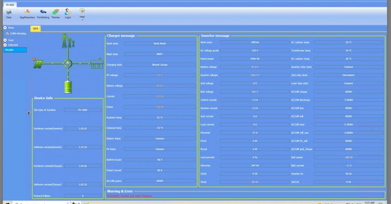Open the Themes icon
Screen dimensions: 391x204
(56, 12)
